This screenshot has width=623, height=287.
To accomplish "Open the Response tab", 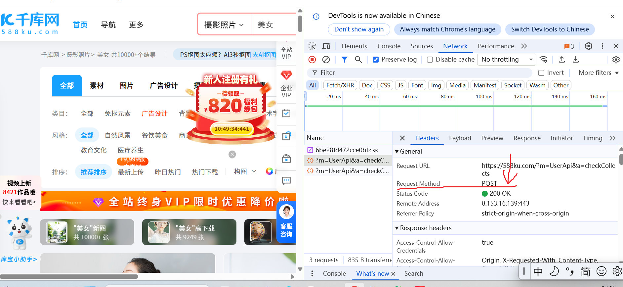I will (527, 138).
